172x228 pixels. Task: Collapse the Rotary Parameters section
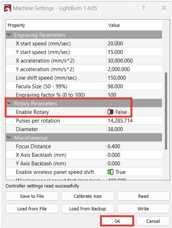tap(9, 103)
